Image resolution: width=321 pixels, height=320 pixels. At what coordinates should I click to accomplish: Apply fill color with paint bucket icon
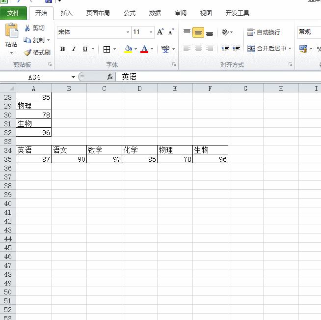coord(129,49)
